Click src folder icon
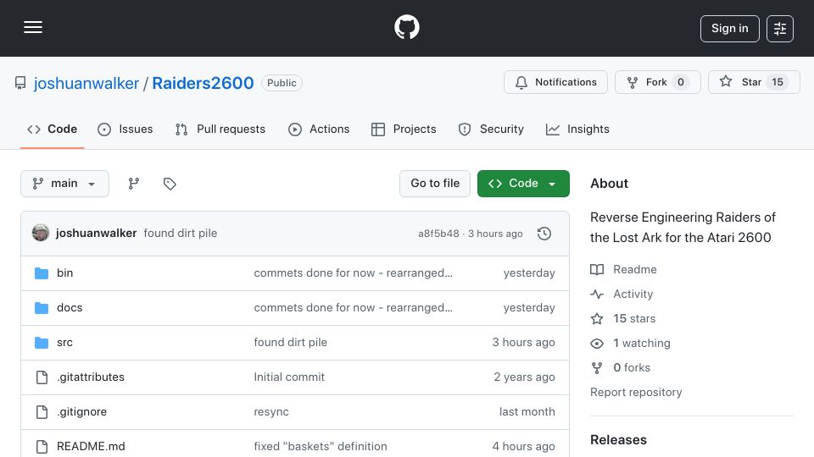The height and width of the screenshot is (457, 814). click(x=42, y=343)
